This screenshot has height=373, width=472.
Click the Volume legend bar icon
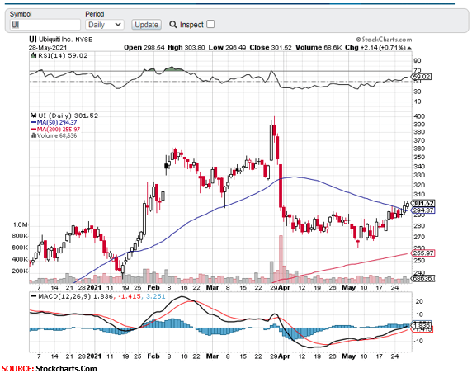pos(33,136)
